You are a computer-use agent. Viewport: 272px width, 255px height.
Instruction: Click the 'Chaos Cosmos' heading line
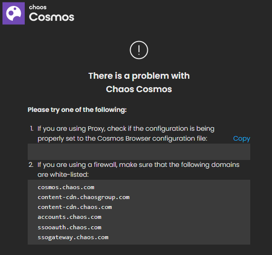[x=139, y=89]
